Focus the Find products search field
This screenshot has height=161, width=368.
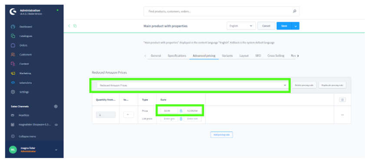(x=221, y=11)
